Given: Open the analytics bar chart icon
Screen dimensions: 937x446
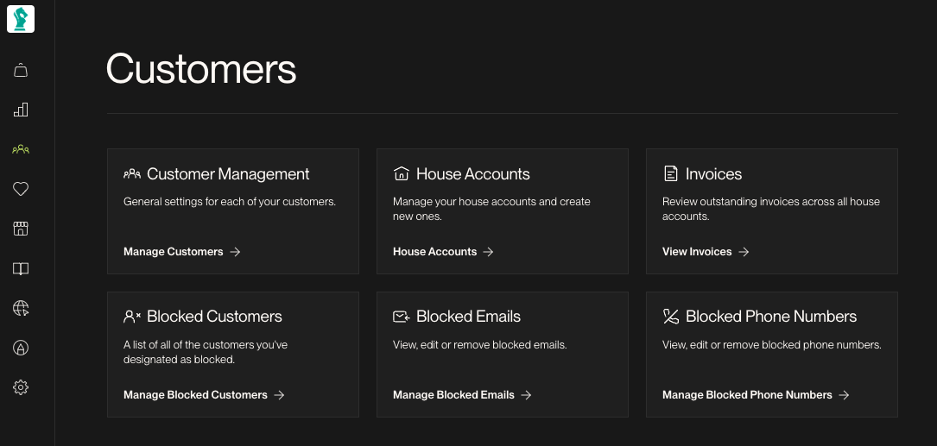Looking at the screenshot, I should point(21,110).
